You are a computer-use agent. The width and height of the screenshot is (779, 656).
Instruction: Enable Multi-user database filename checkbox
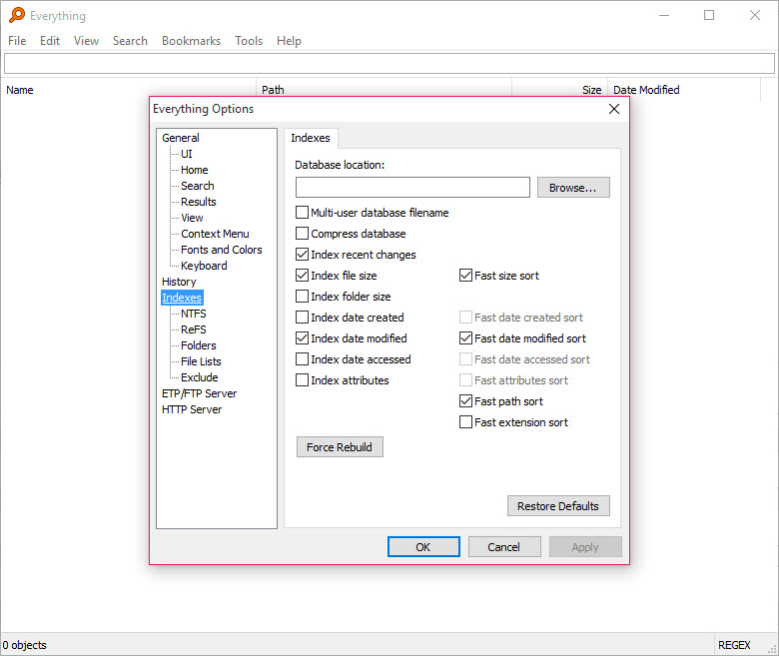click(x=302, y=213)
